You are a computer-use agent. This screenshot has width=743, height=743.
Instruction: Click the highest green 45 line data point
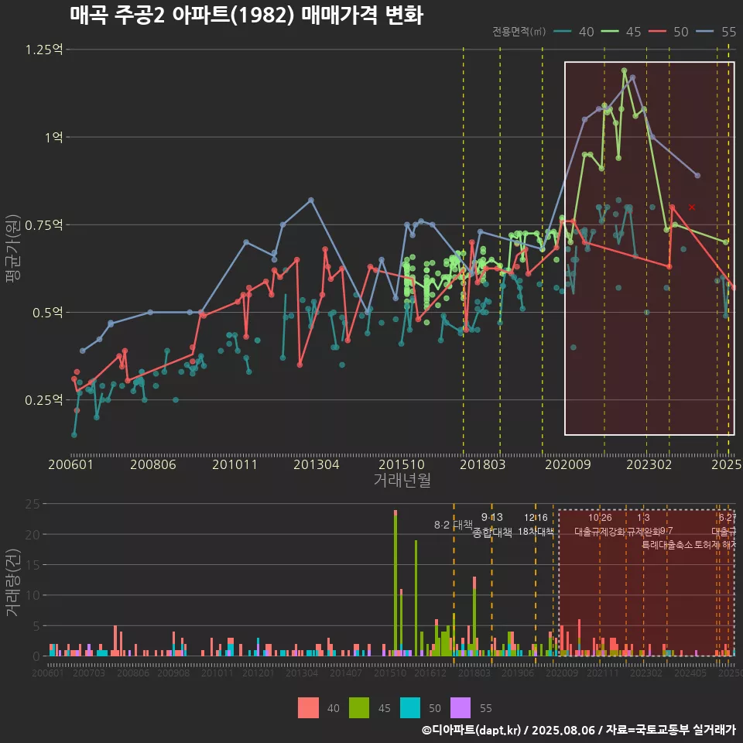point(624,70)
